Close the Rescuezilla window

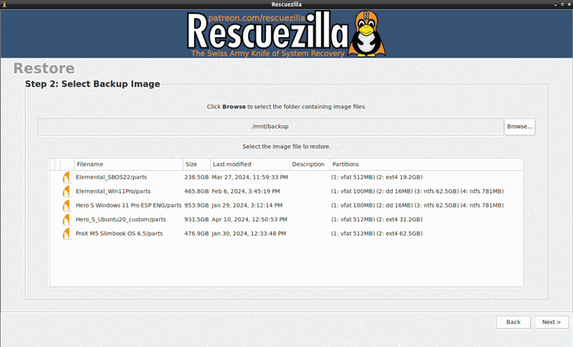[x=568, y=4]
